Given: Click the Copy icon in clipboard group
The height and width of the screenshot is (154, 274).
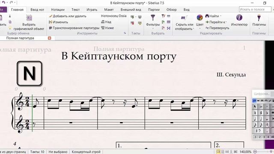Looking at the screenshot, I should [x=10, y=22].
